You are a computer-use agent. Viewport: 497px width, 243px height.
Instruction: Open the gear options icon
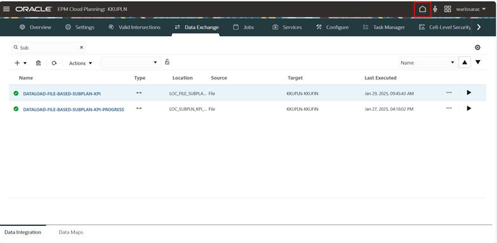pyautogui.click(x=477, y=47)
